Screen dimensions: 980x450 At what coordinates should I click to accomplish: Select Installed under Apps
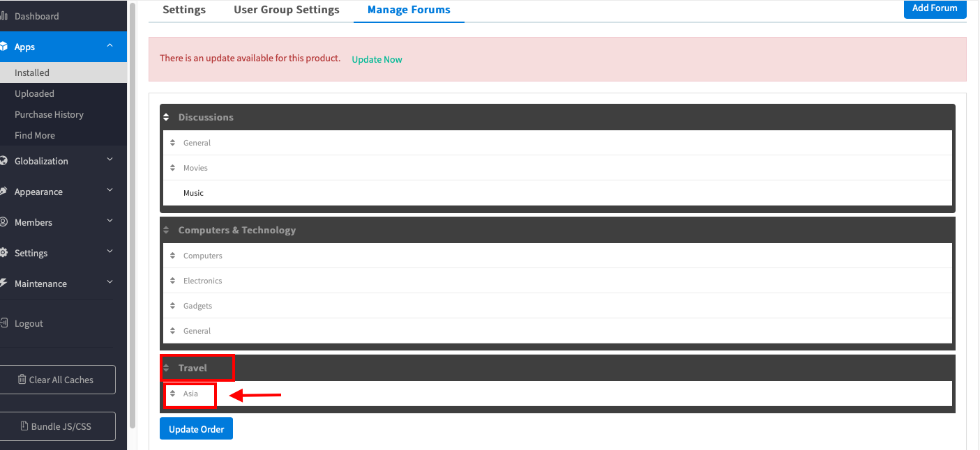[x=63, y=72]
